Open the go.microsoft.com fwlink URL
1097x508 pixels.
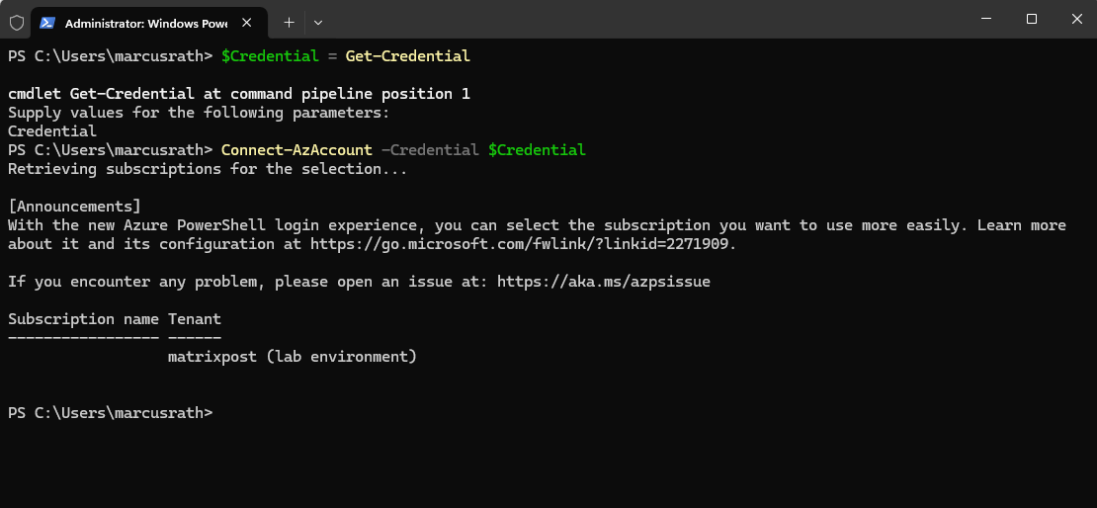[x=523, y=244]
